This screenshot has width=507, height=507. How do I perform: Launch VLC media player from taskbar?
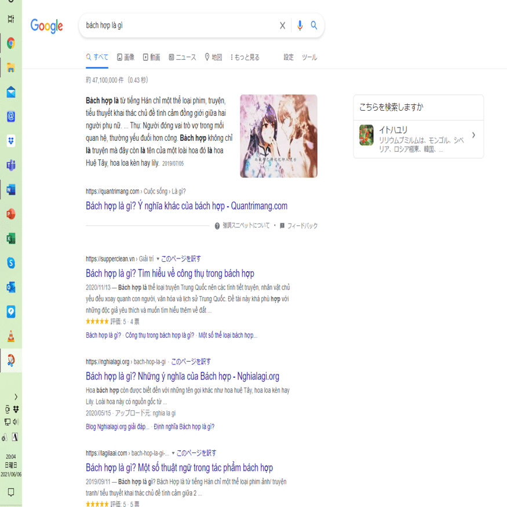(x=11, y=336)
